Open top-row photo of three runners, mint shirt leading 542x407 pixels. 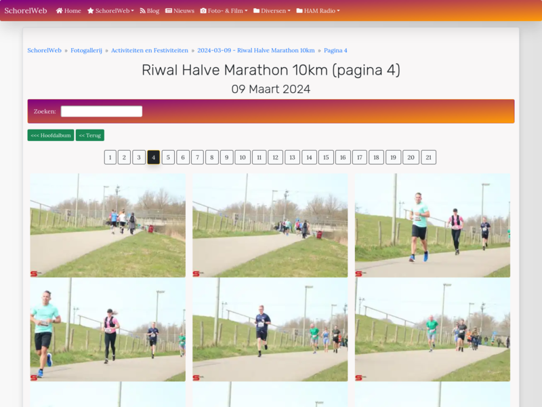[x=432, y=225]
